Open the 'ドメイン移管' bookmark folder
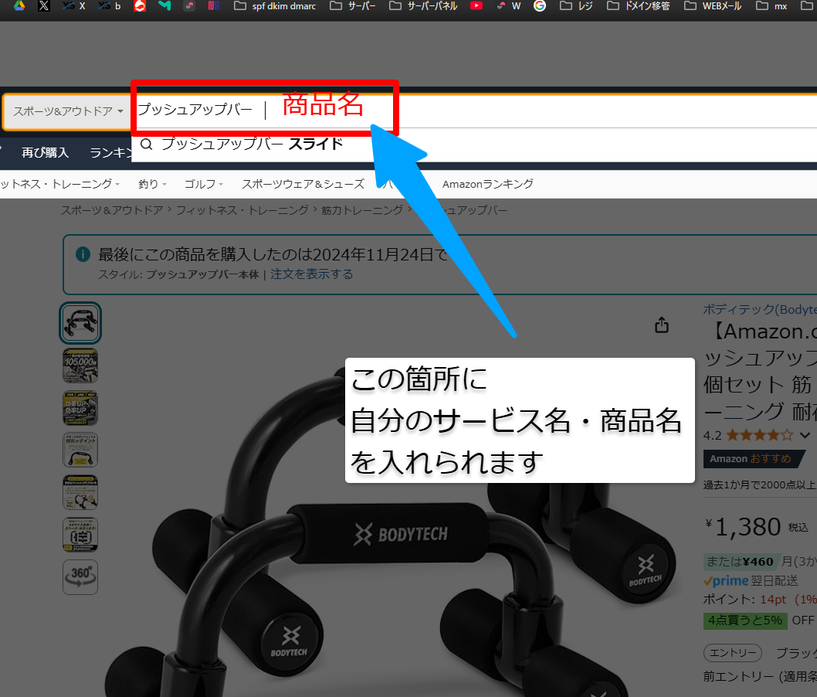 639,5
